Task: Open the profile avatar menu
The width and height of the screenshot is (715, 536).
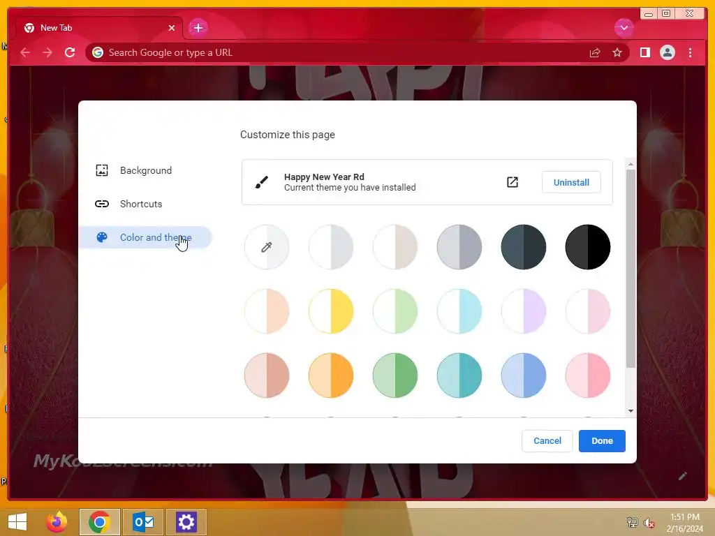Action: (x=667, y=53)
